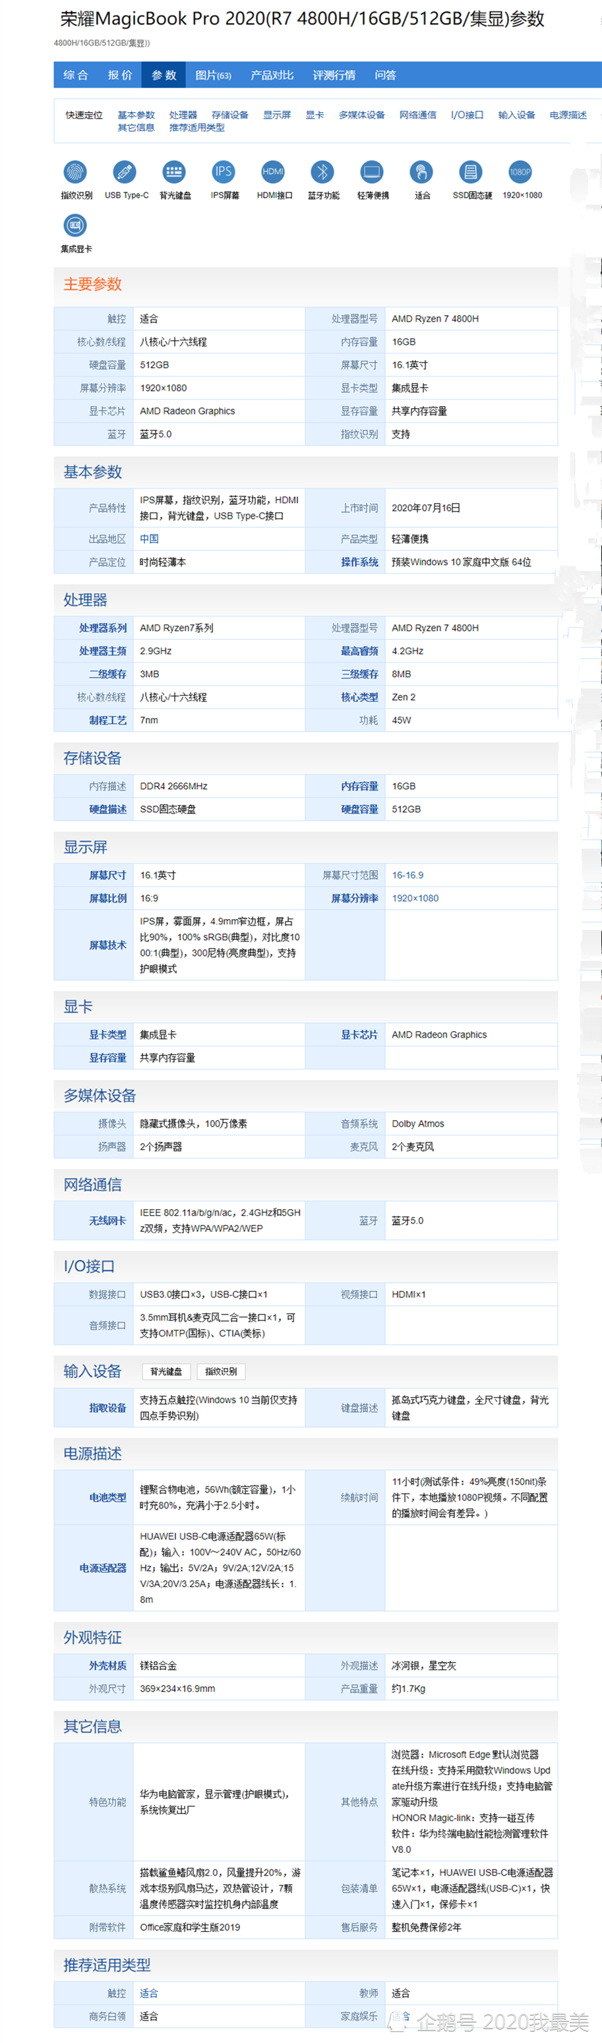Image resolution: width=602 pixels, height=2043 pixels.
Task: Click the Dolby Atmos audio system value
Action: coord(418,1123)
